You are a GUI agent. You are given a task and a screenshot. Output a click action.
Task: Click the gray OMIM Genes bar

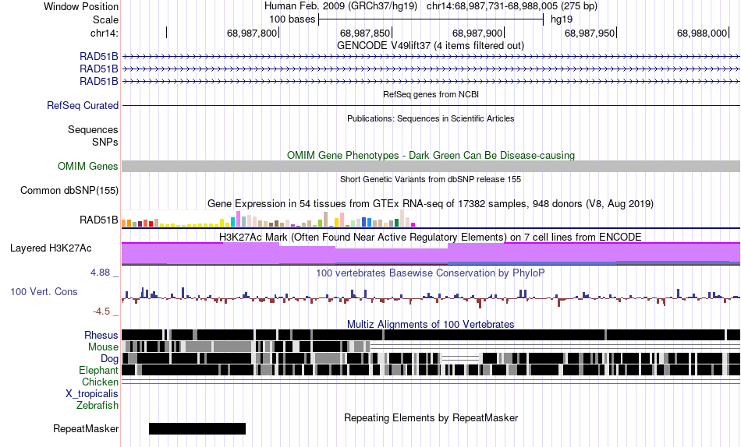431,166
